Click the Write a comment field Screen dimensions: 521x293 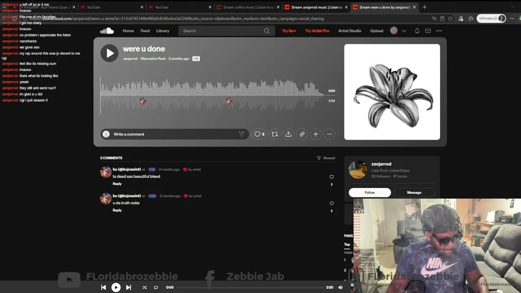click(x=174, y=134)
